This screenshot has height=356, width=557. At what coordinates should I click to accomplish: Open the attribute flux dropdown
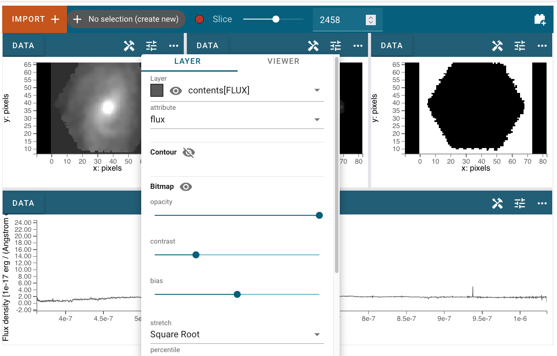237,119
